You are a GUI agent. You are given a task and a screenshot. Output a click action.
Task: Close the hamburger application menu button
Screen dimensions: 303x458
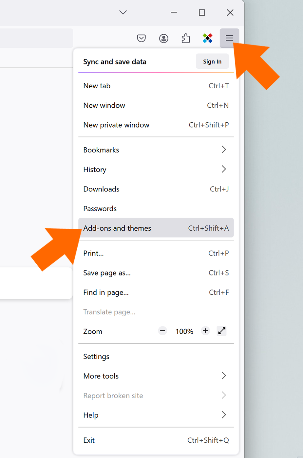[229, 38]
